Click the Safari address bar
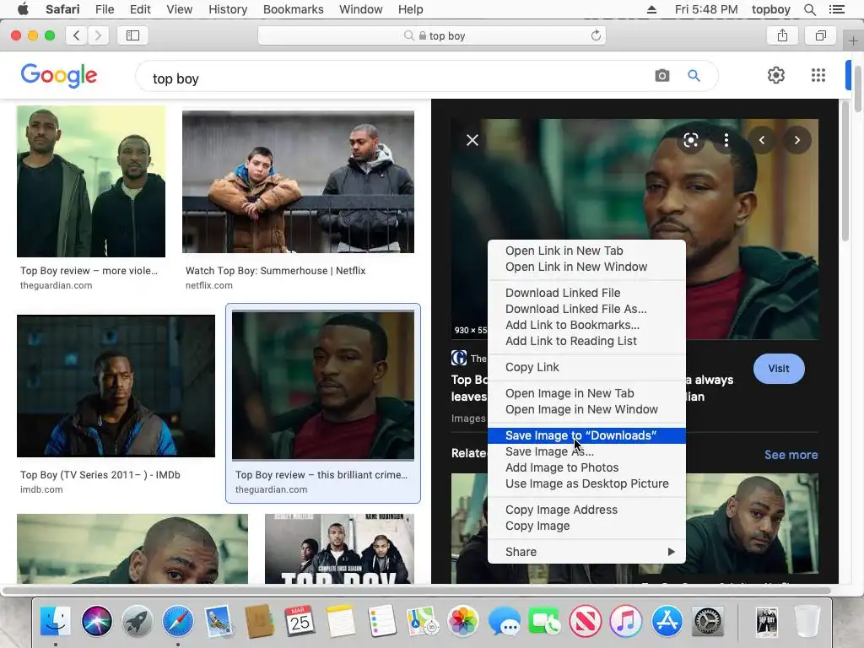864x648 pixels. (x=432, y=35)
